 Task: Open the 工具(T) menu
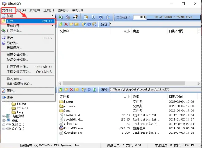[x=49, y=10]
